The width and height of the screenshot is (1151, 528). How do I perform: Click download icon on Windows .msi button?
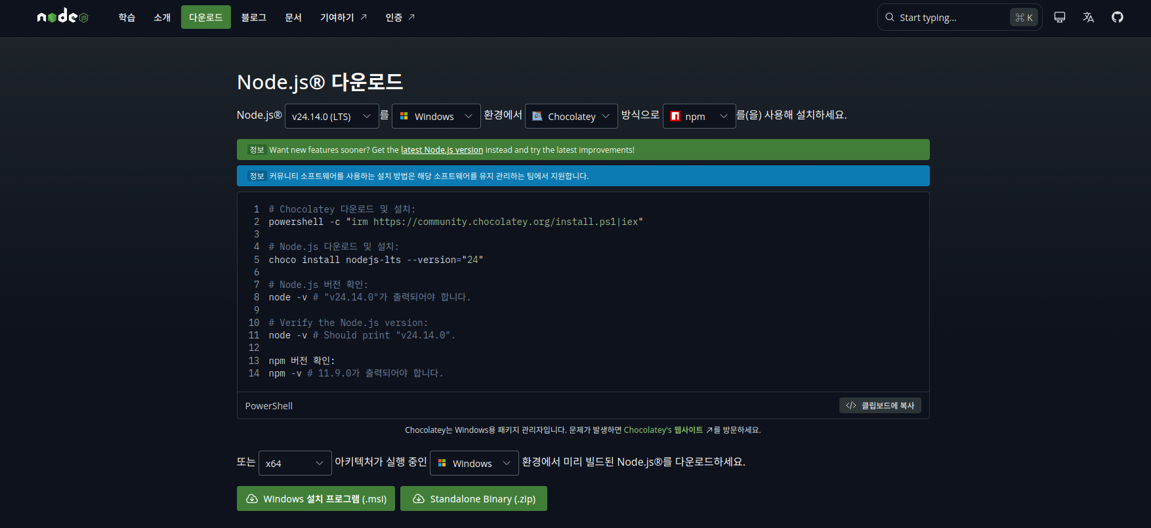(251, 498)
